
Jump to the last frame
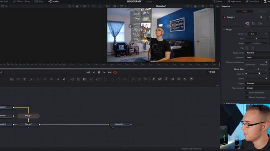[x=110, y=73]
